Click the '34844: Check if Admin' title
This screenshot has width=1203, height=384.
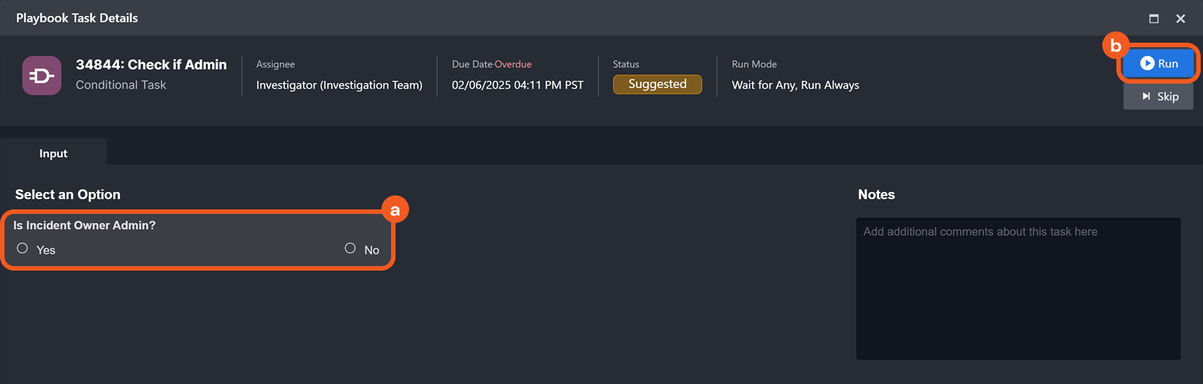click(151, 65)
